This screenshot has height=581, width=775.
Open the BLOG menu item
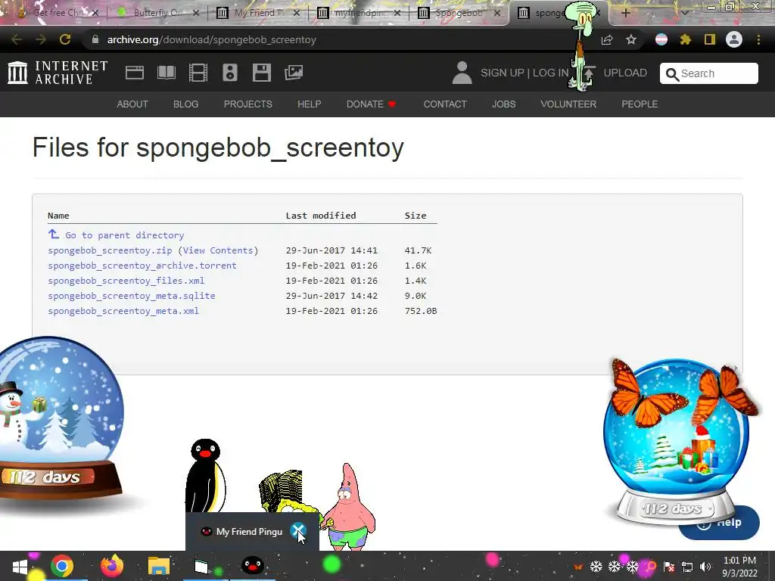pyautogui.click(x=186, y=104)
